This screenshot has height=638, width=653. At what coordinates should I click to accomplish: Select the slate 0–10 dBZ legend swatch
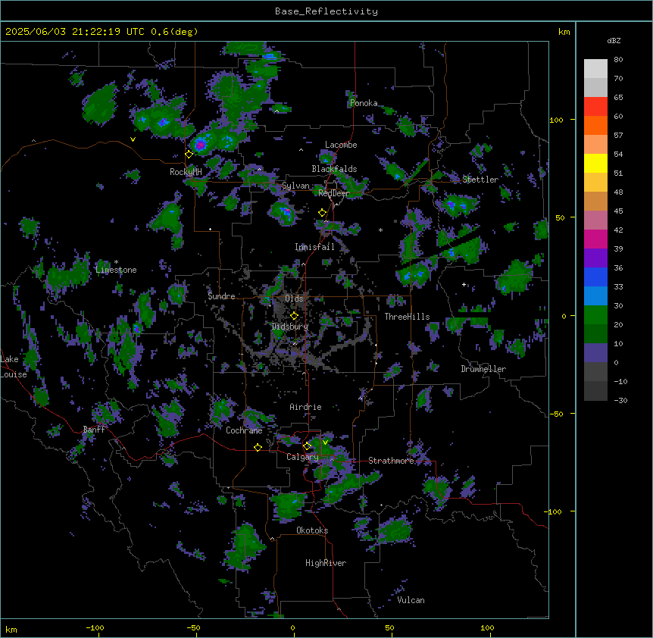pyautogui.click(x=595, y=353)
